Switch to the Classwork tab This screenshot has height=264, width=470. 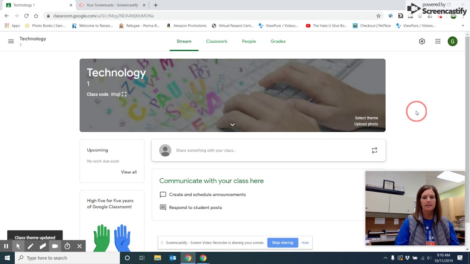(x=217, y=41)
